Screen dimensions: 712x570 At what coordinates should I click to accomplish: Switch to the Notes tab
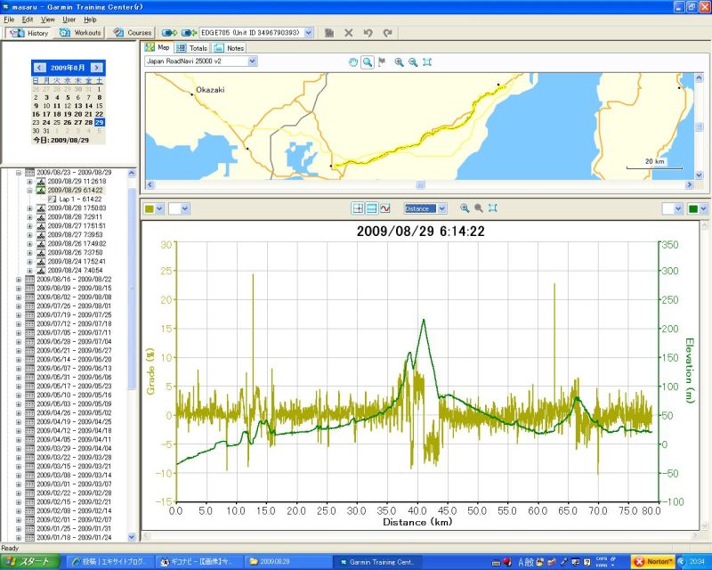pos(229,48)
